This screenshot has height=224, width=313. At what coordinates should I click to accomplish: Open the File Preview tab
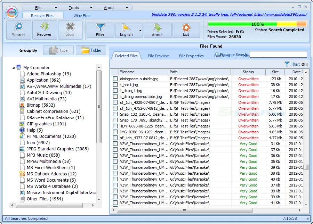tap(158, 56)
